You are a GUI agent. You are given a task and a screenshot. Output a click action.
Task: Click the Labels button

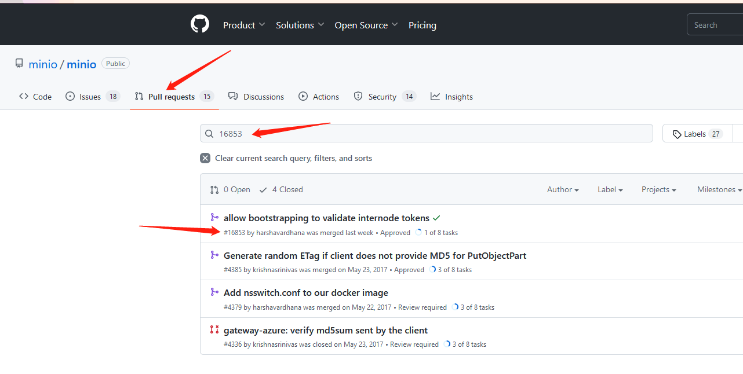697,134
